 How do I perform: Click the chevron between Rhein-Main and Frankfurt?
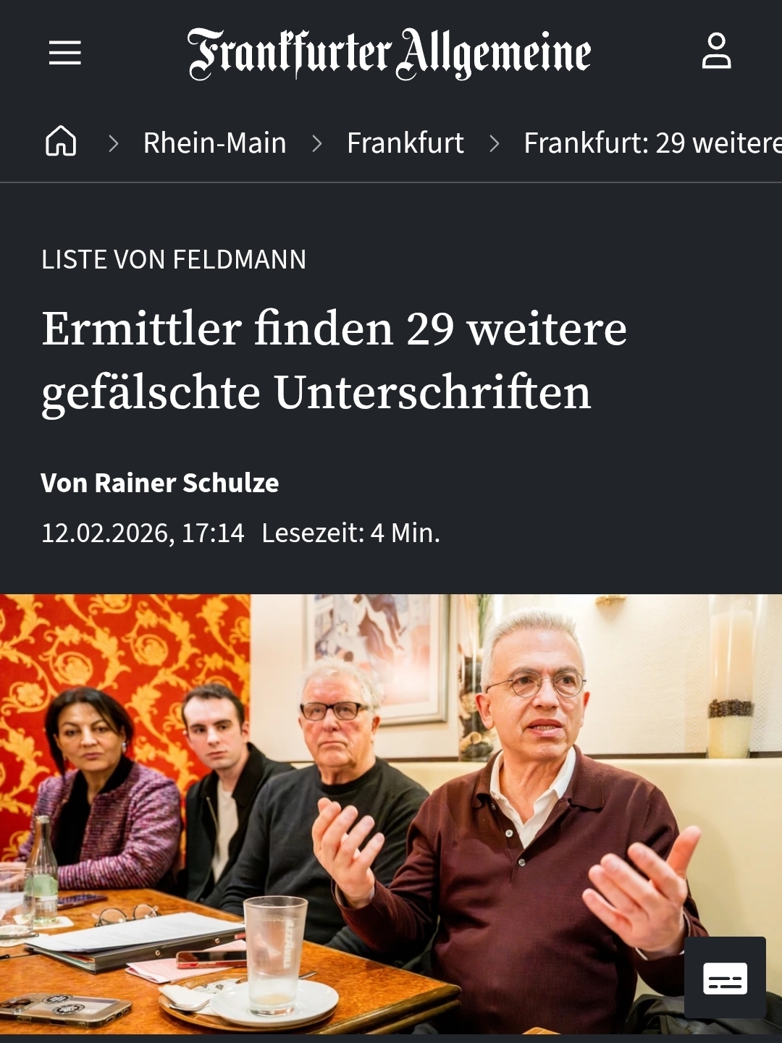tap(317, 143)
